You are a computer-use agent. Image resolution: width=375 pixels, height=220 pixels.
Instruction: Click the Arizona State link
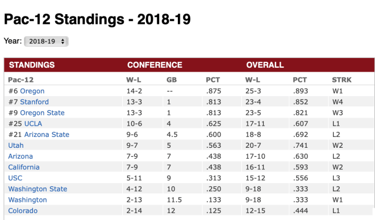click(x=47, y=135)
